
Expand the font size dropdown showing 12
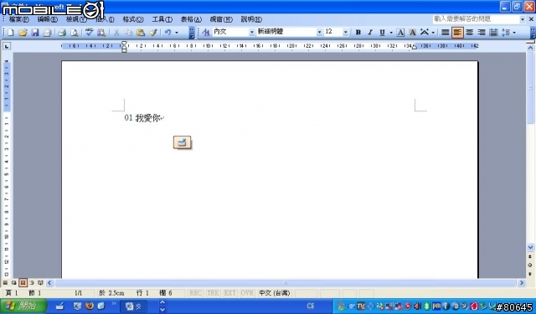[x=346, y=33]
